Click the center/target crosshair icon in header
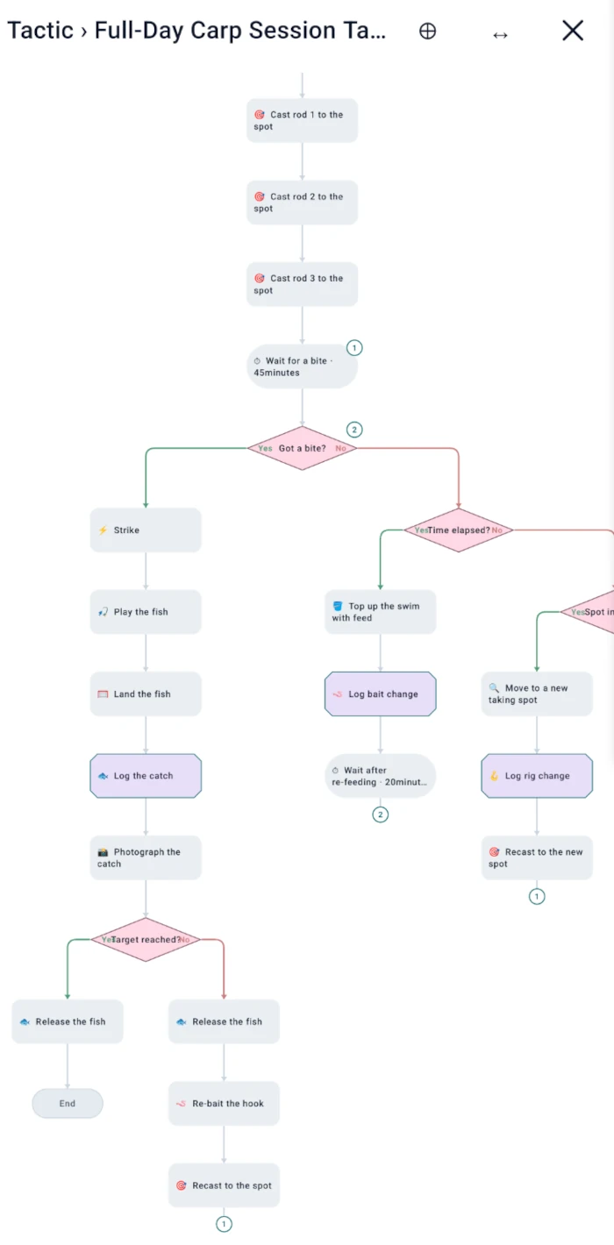The width and height of the screenshot is (614, 1245). click(427, 32)
